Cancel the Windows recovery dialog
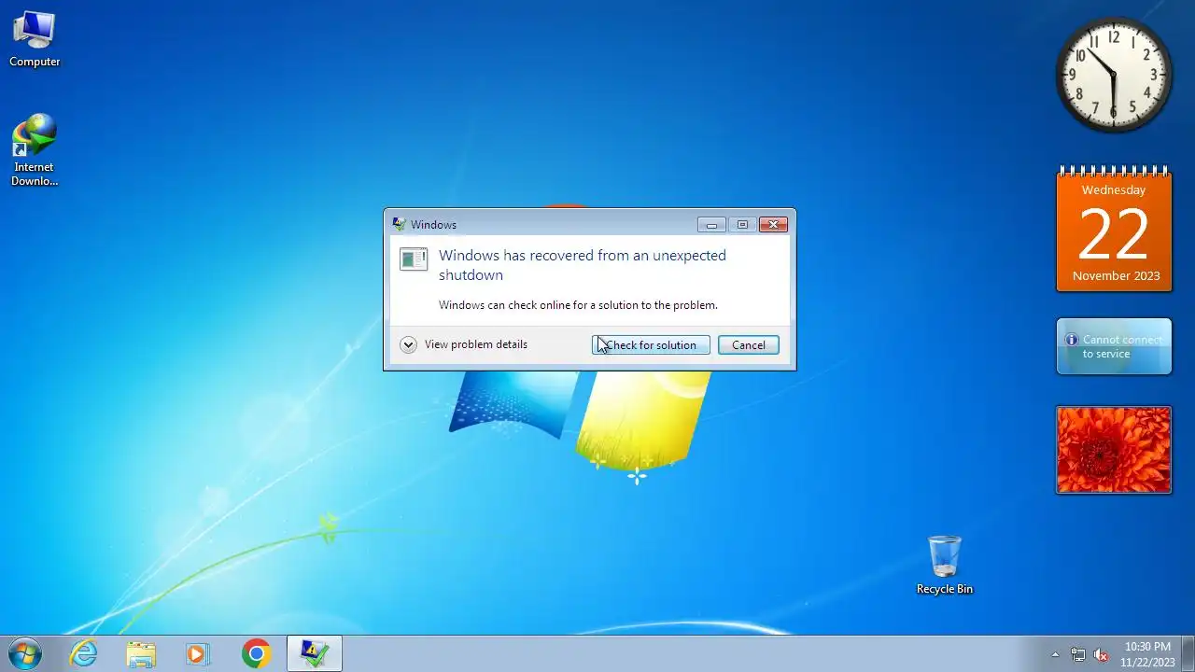The image size is (1195, 672). (749, 345)
